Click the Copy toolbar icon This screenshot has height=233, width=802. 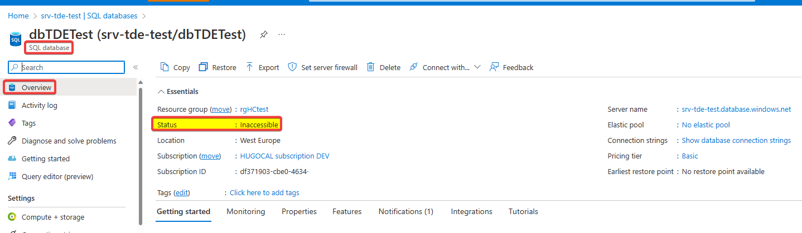pos(165,67)
